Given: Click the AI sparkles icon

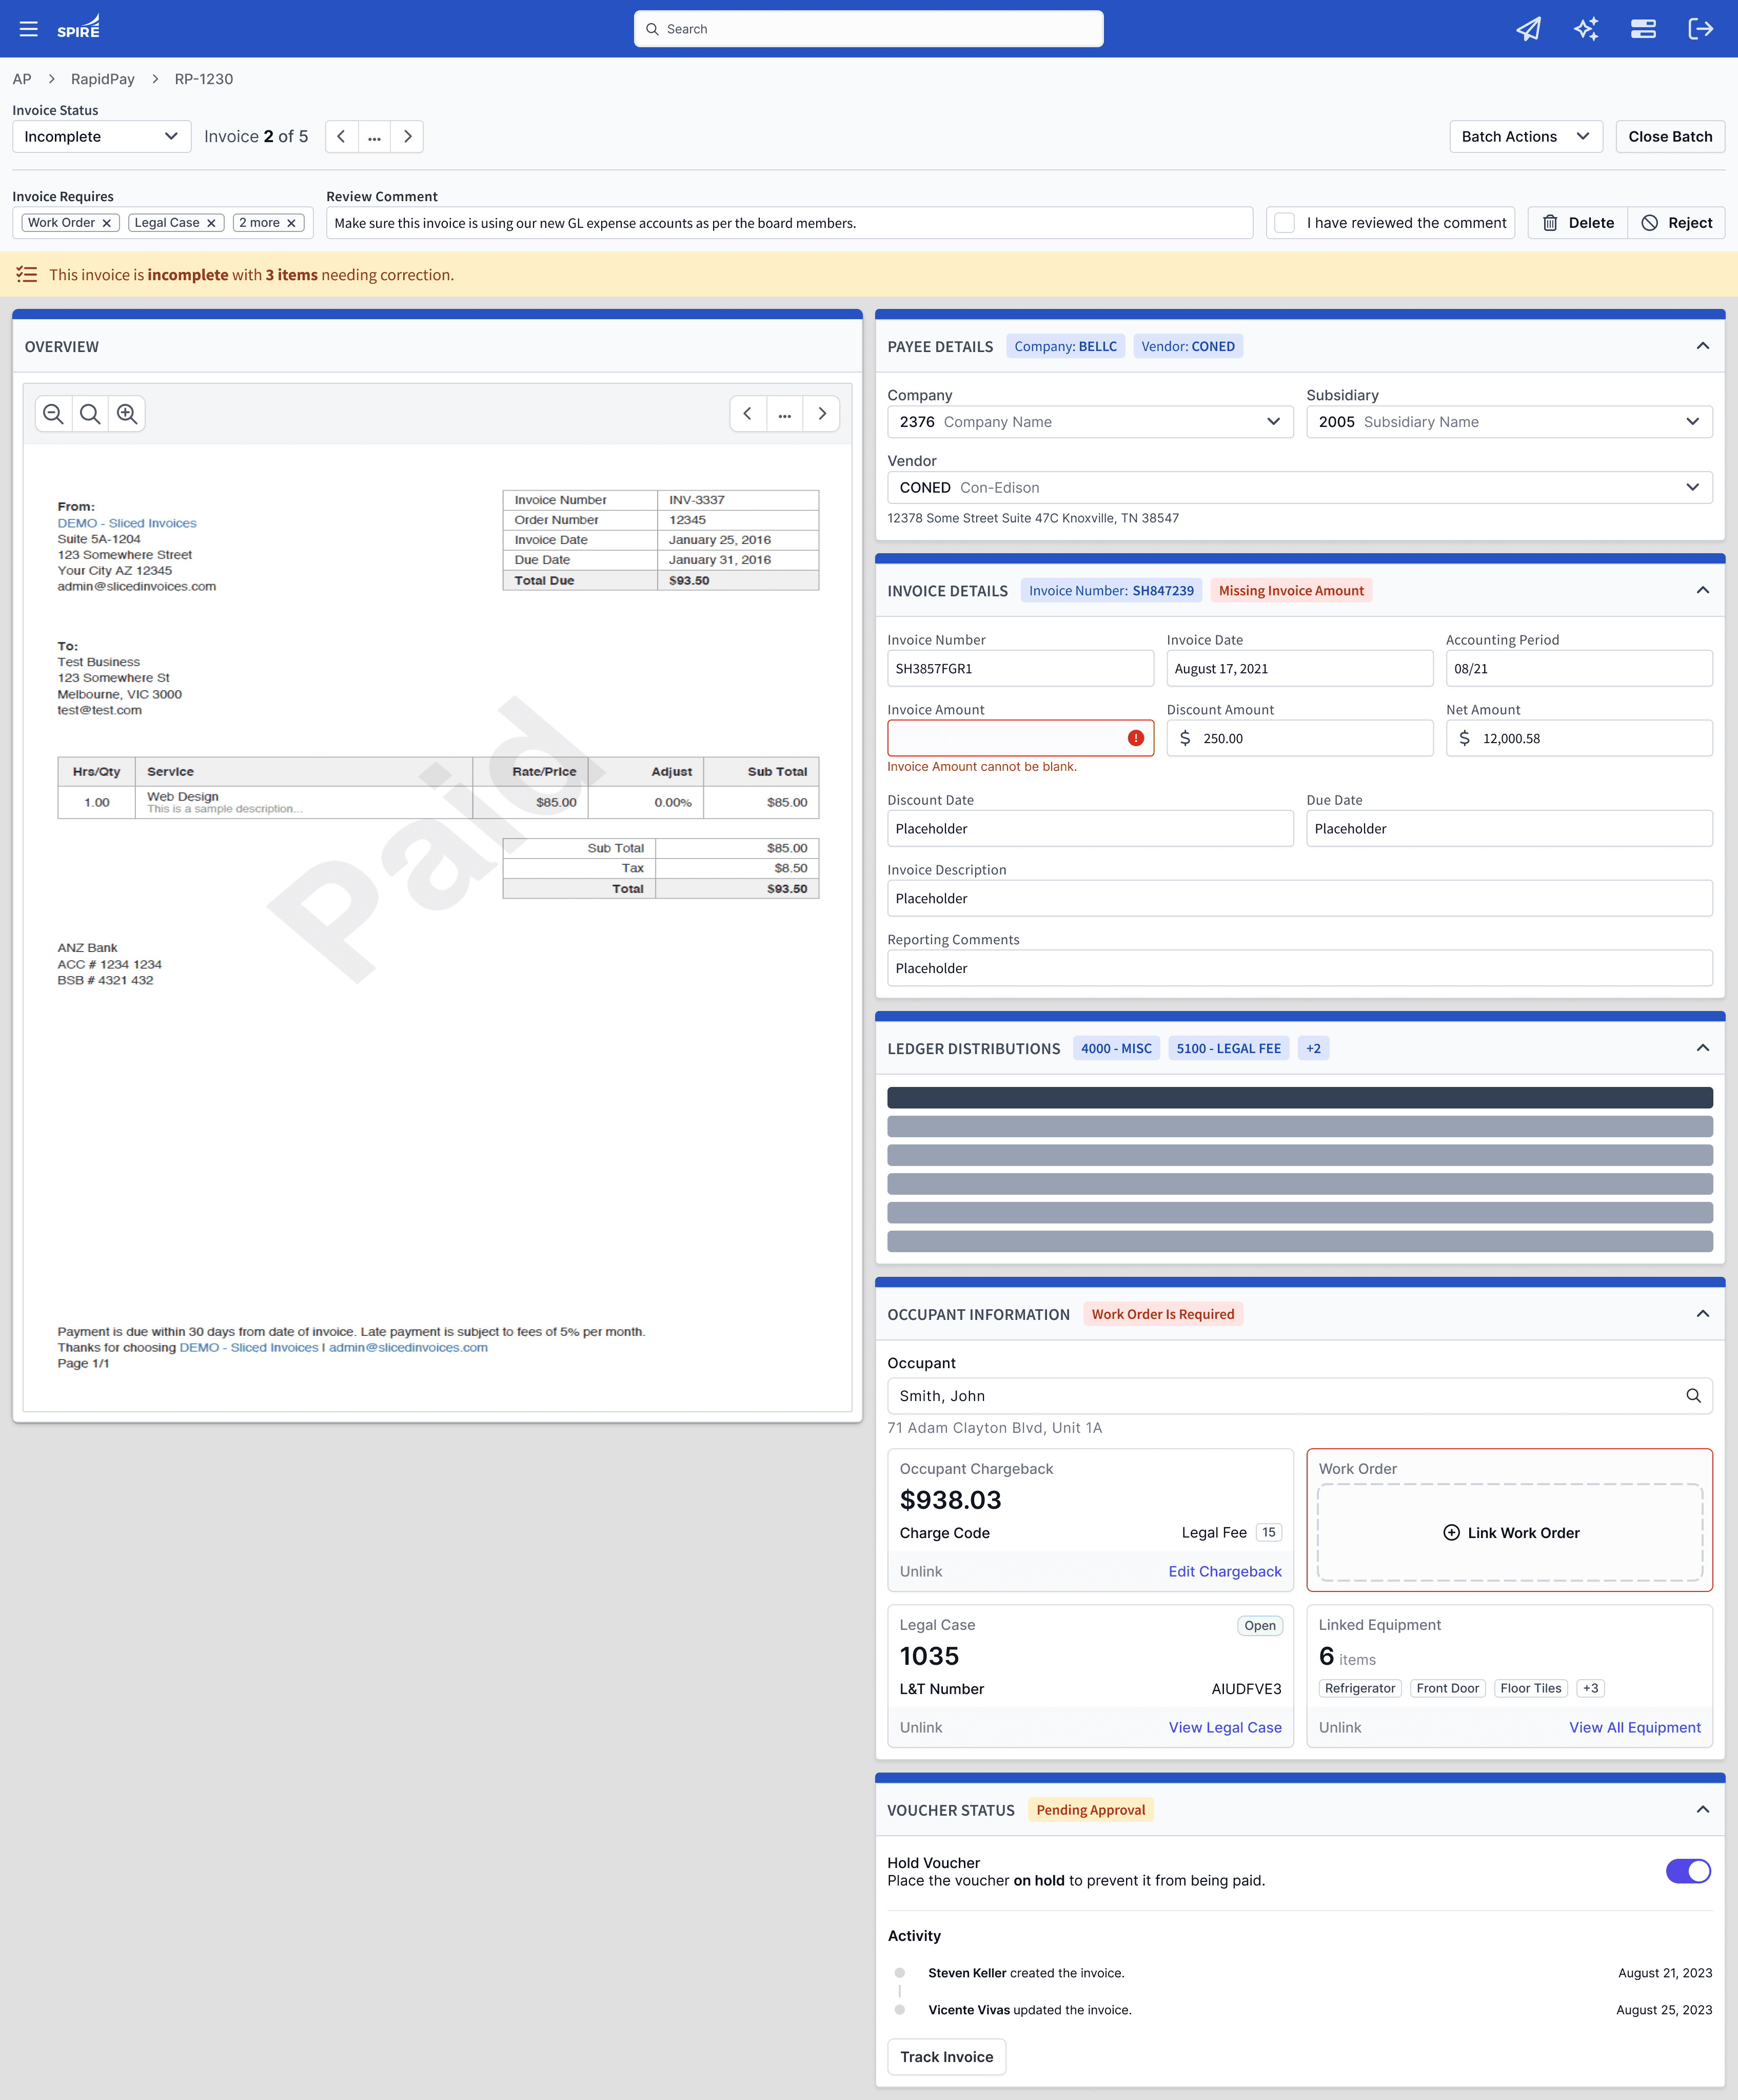Looking at the screenshot, I should click(x=1586, y=29).
